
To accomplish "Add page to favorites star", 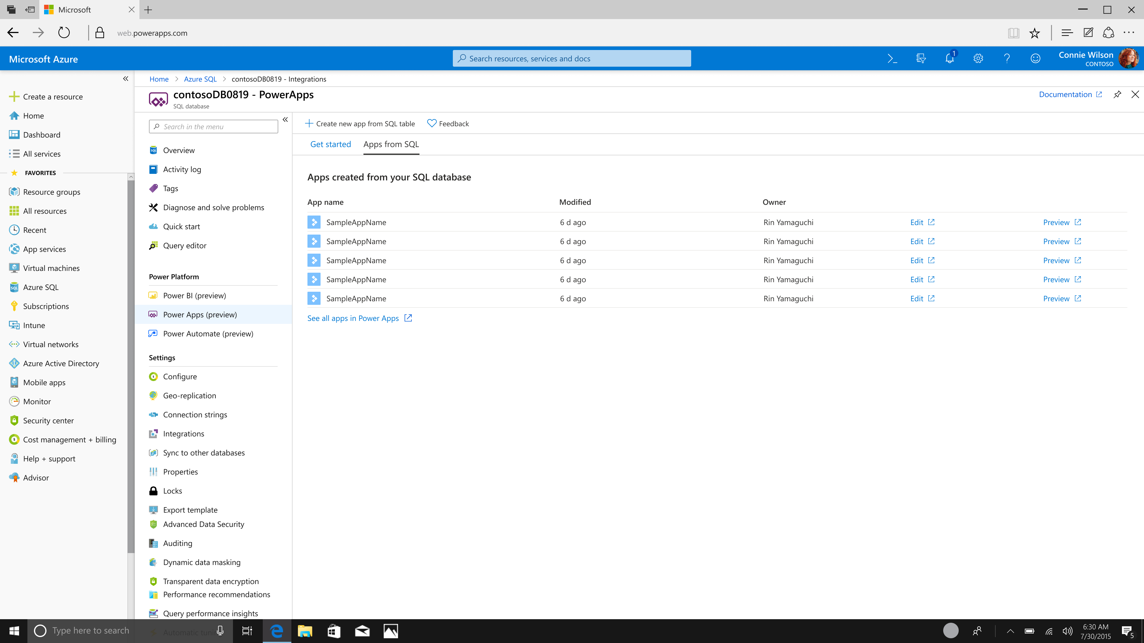I will click(1034, 33).
